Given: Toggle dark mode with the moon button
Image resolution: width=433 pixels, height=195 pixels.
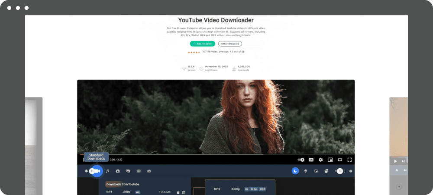Looking at the screenshot, I should tap(295, 171).
